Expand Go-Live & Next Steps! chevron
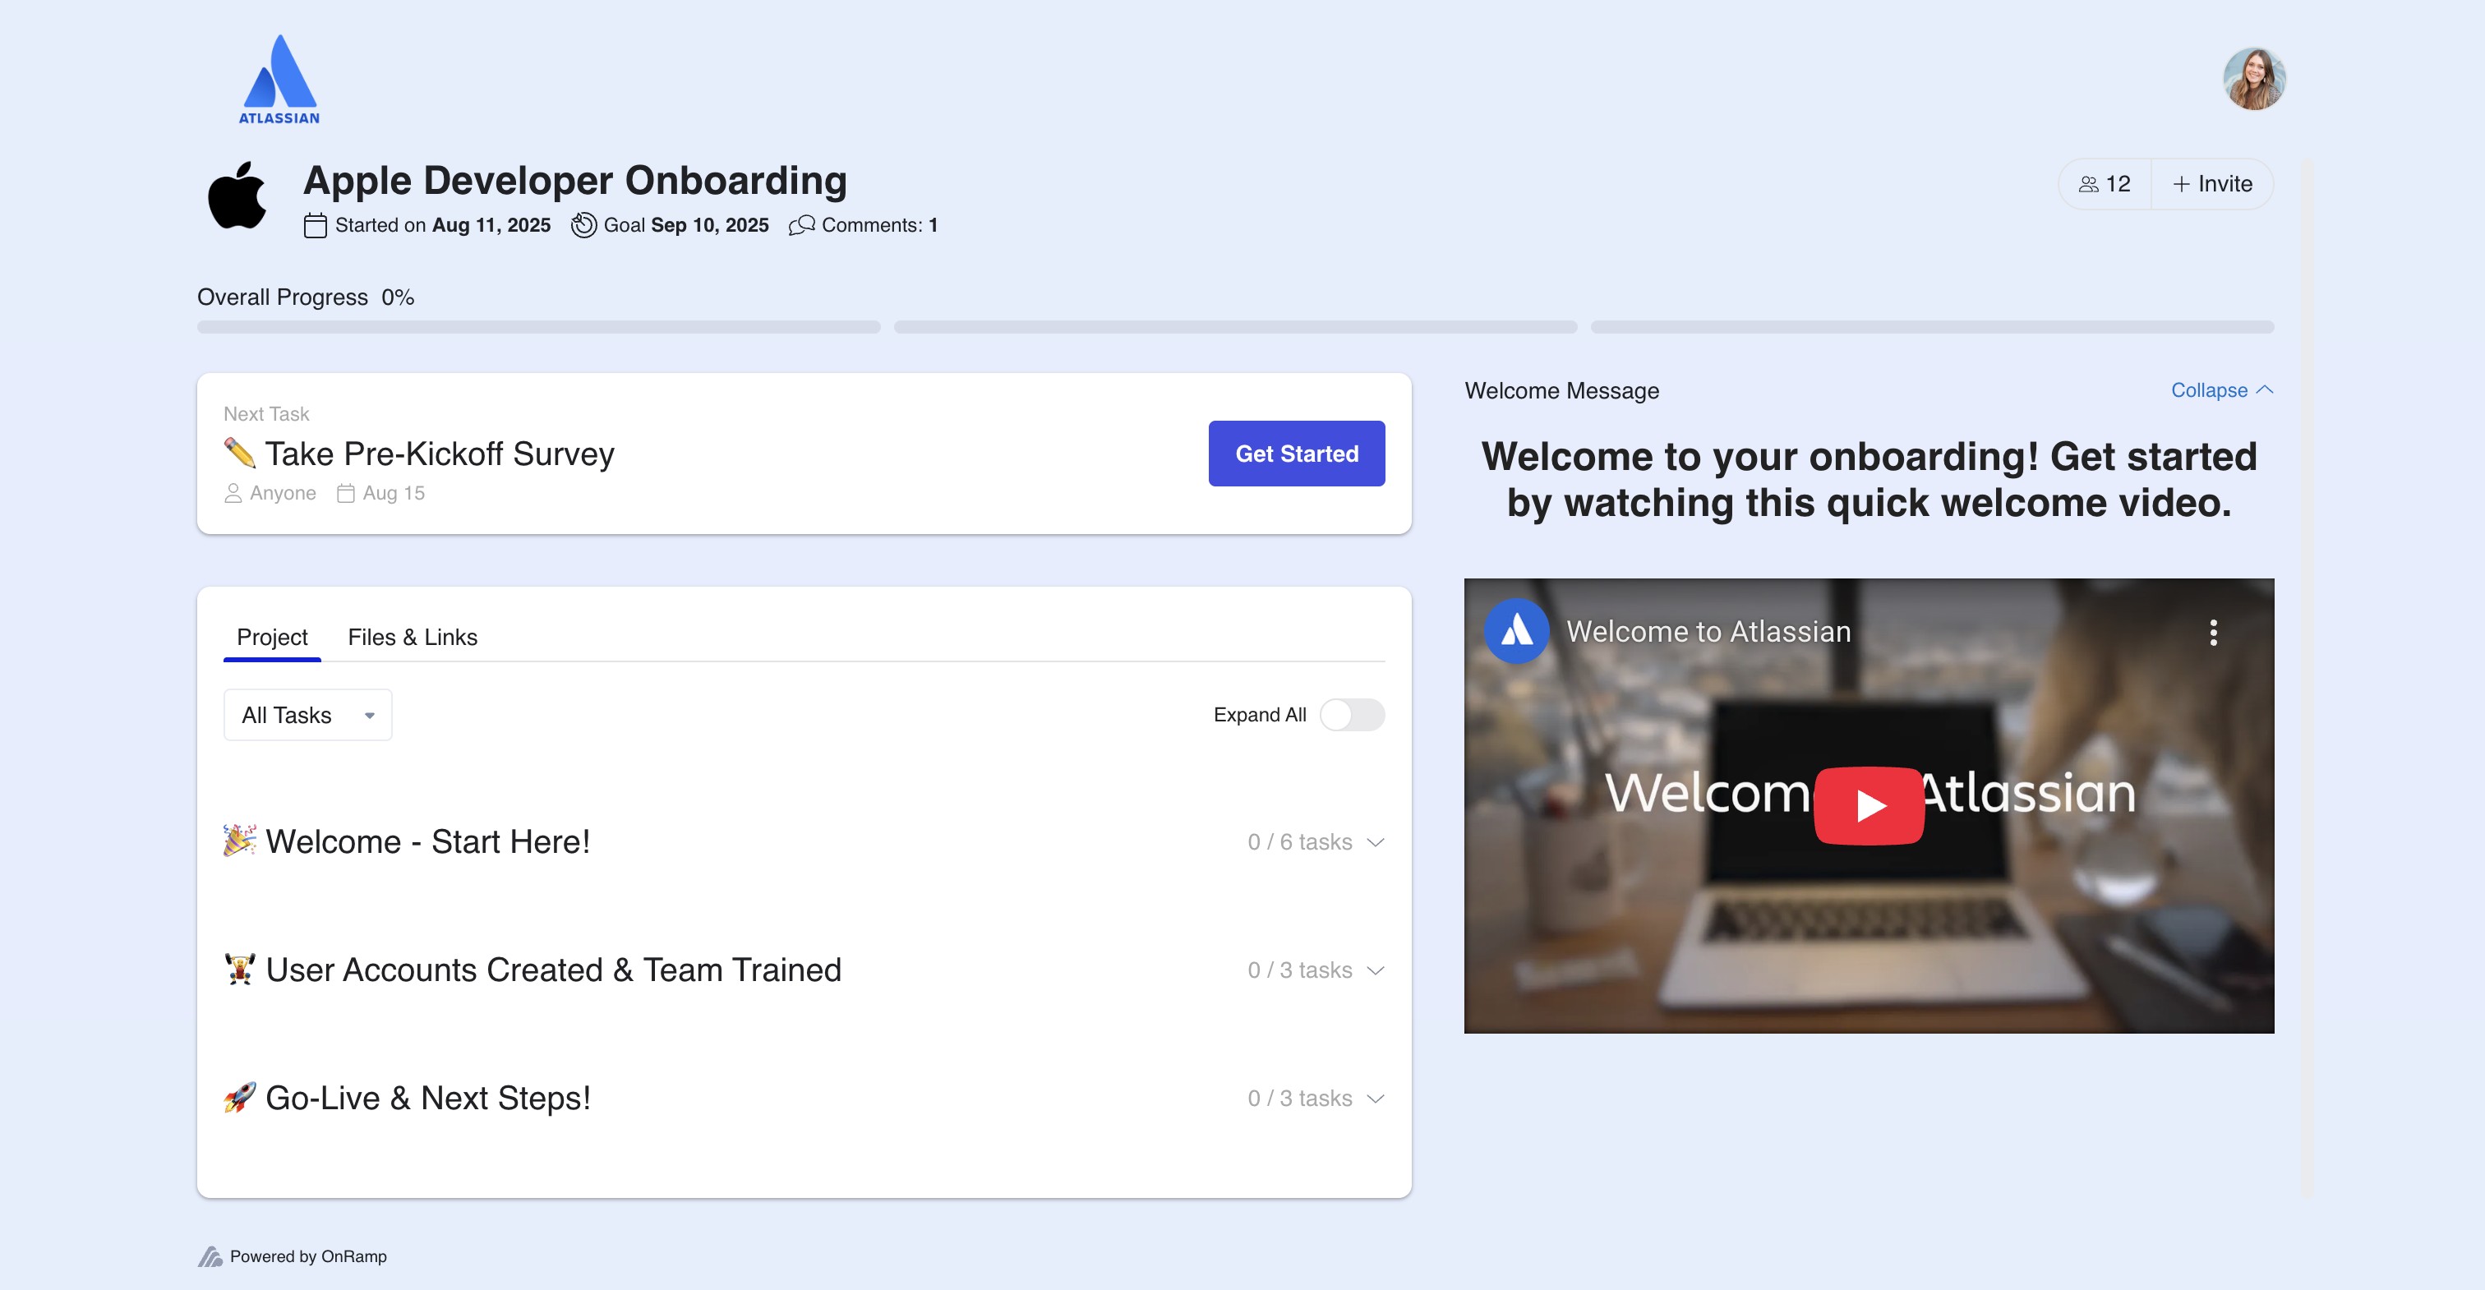The image size is (2485, 1290). [x=1376, y=1099]
